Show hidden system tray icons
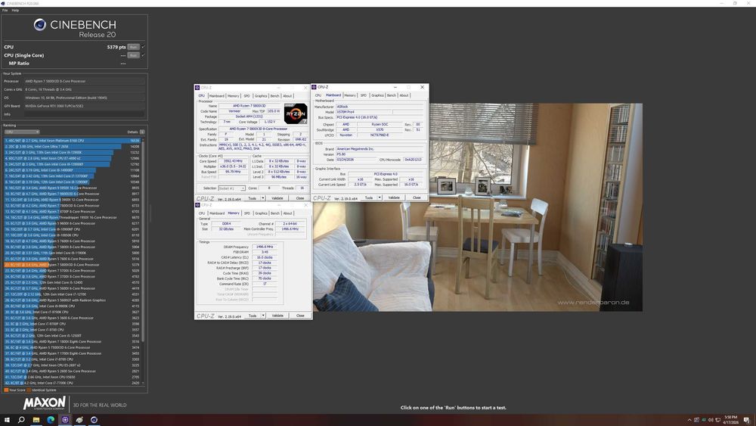Screen dimensions: 756x426 (689, 420)
